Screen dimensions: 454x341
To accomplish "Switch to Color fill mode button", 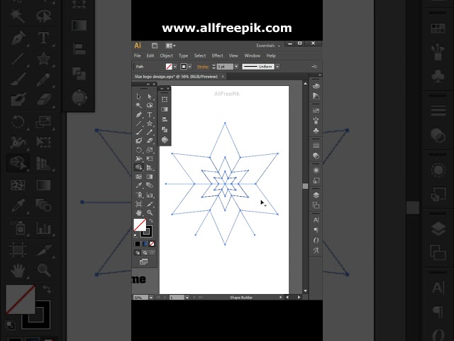I will 138,244.
